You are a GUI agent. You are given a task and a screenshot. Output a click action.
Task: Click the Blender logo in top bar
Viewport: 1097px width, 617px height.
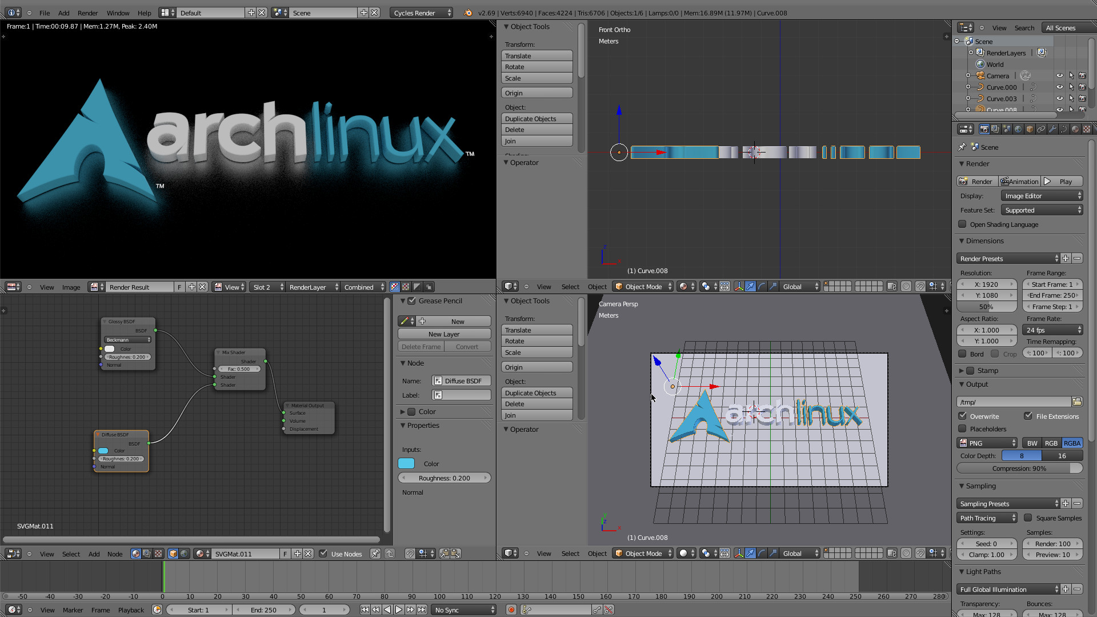point(468,13)
